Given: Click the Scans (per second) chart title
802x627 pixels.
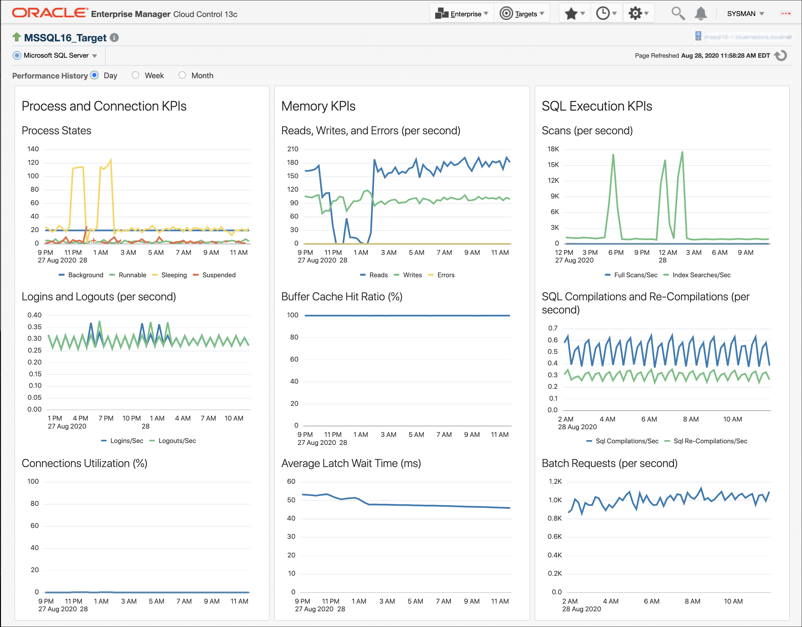Looking at the screenshot, I should pyautogui.click(x=587, y=131).
